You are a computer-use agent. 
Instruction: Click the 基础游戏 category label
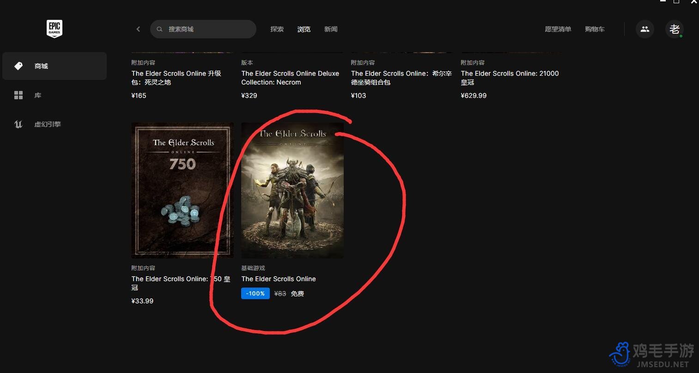(253, 268)
